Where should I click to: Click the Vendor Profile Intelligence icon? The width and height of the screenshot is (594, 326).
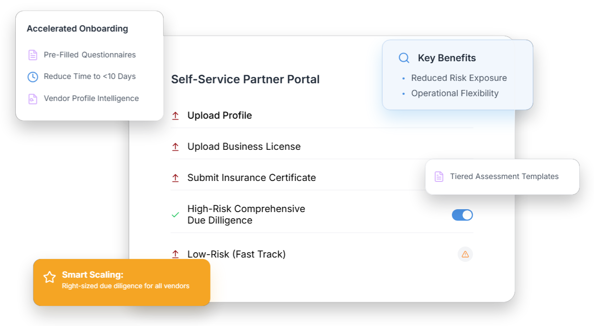(32, 98)
